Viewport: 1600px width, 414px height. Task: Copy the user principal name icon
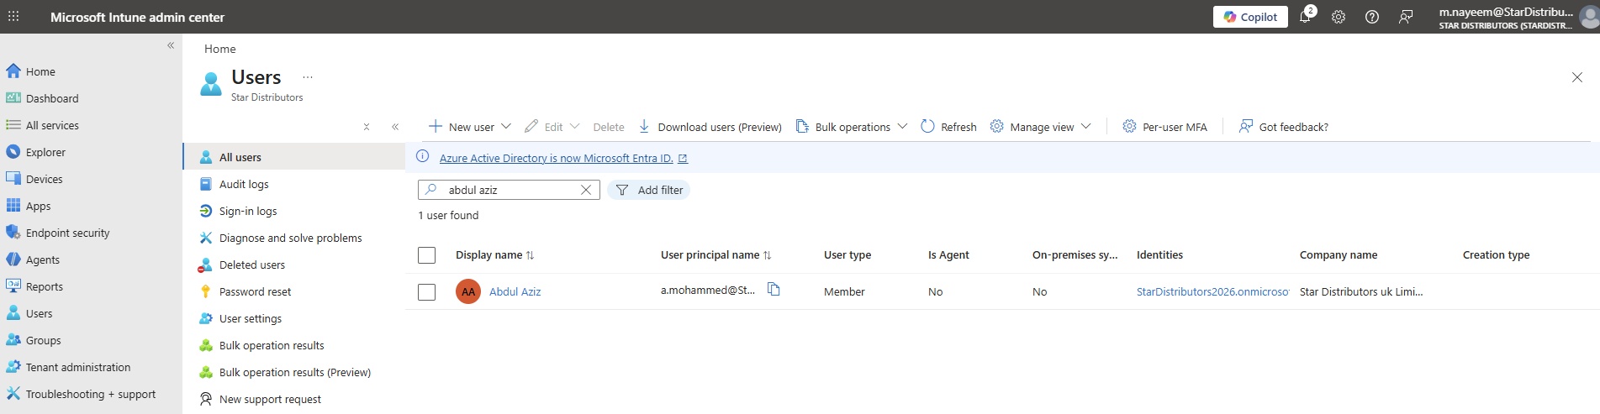(x=774, y=290)
